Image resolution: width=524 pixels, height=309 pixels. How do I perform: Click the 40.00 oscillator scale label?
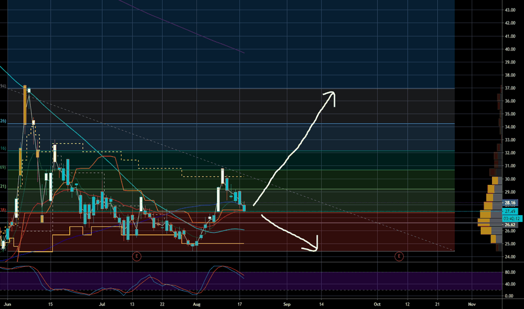click(509, 284)
